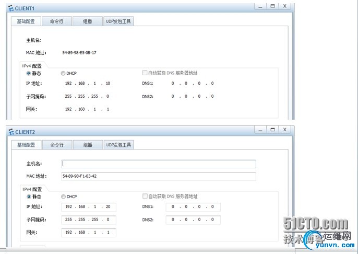Viewport: 358px width, 254px height.
Task: Switch to 命令行 tab in CLIENT2 window
Action: tap(57, 145)
